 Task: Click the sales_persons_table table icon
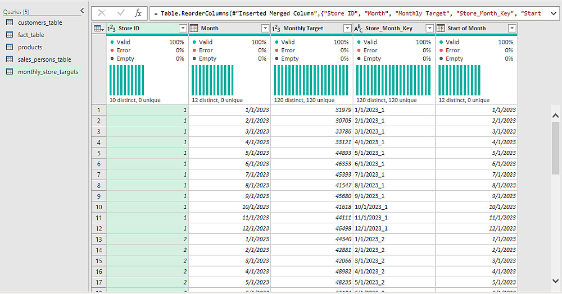point(10,59)
